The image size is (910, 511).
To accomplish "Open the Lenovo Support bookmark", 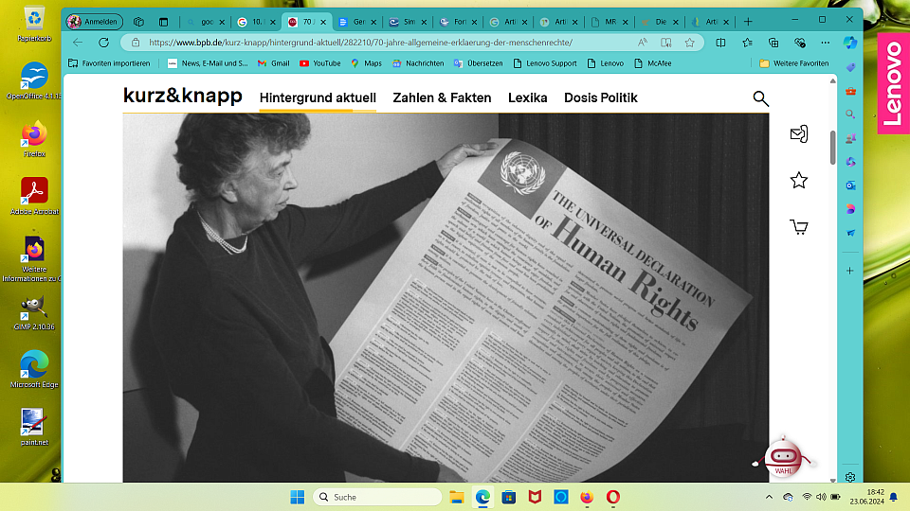I will point(545,63).
